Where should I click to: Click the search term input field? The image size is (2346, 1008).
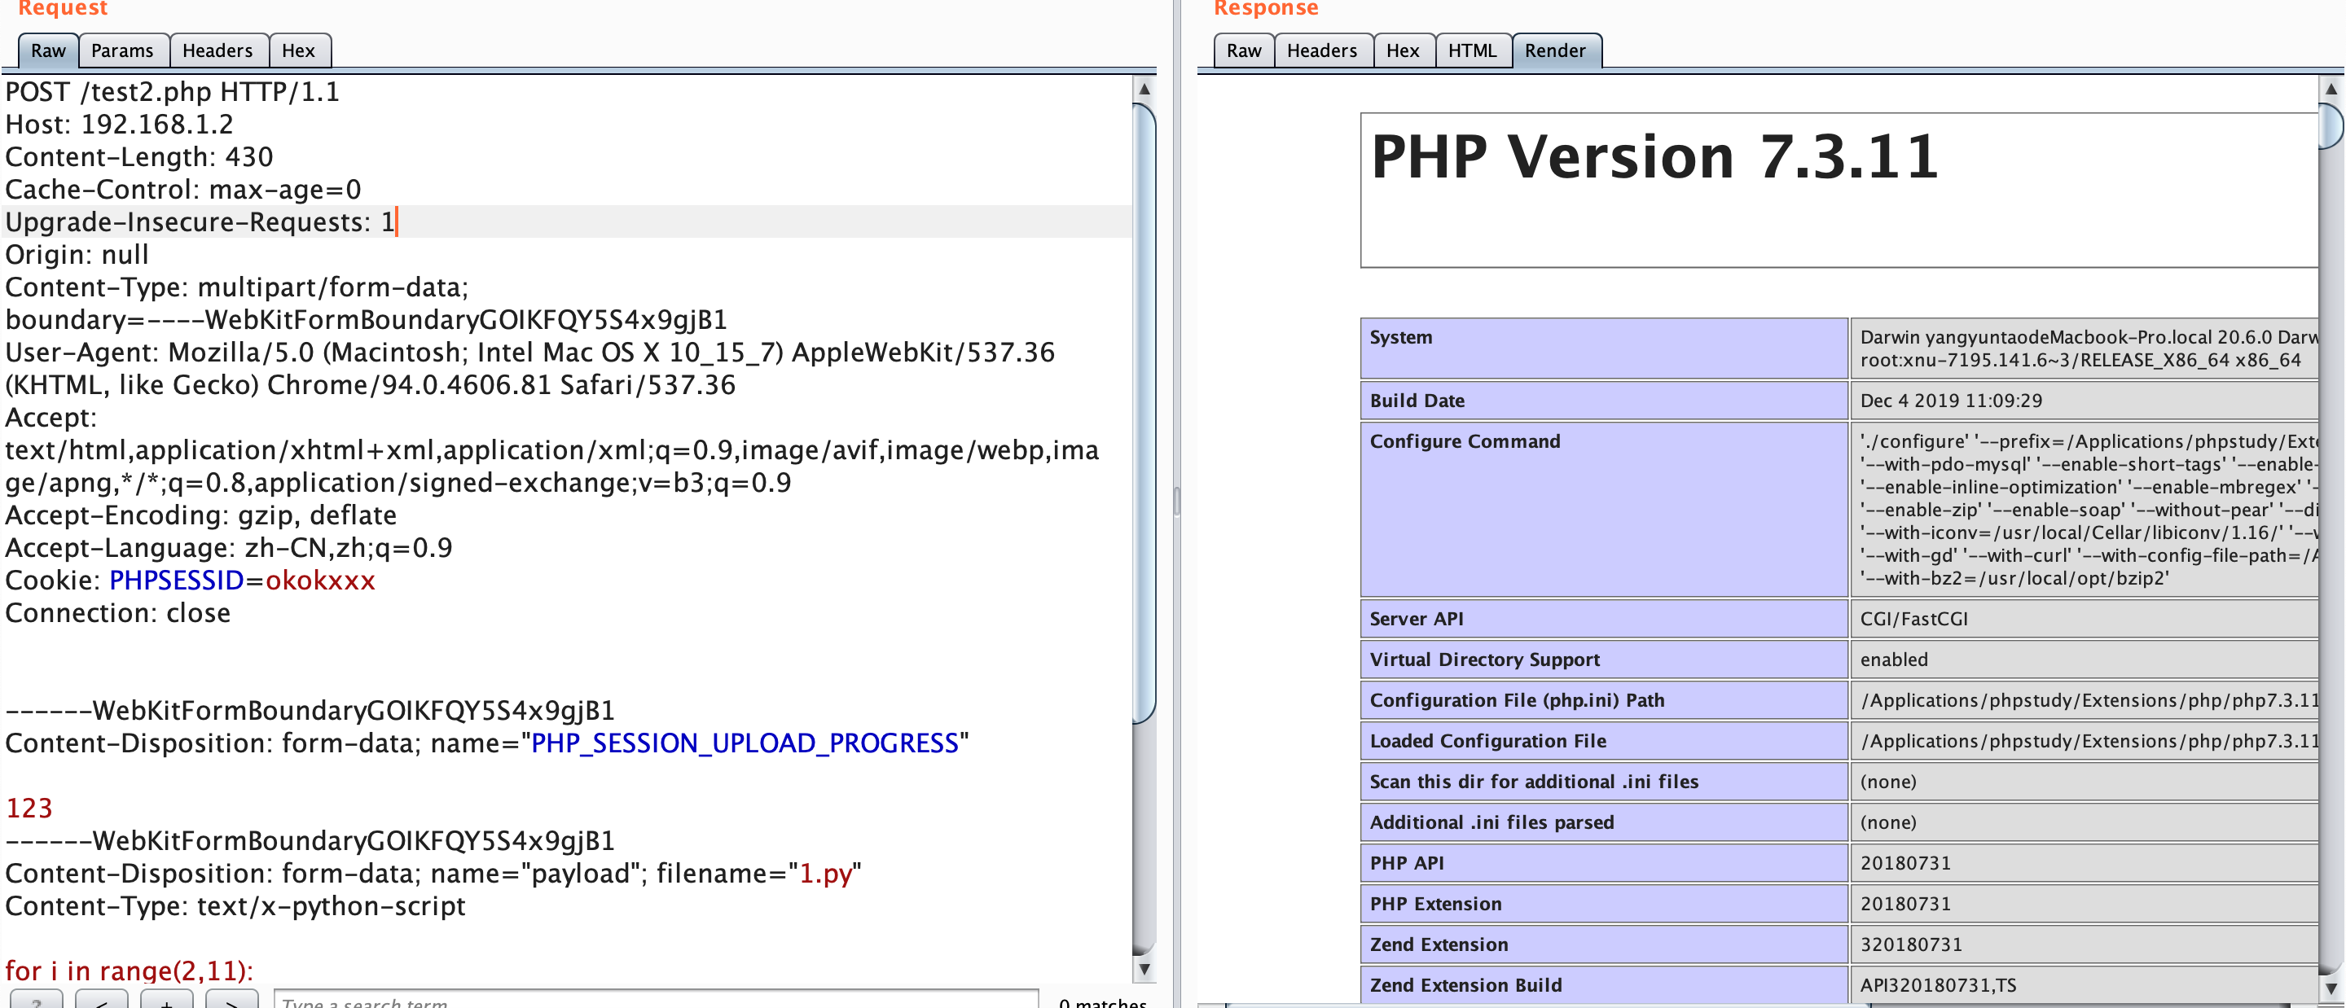coord(656,1000)
